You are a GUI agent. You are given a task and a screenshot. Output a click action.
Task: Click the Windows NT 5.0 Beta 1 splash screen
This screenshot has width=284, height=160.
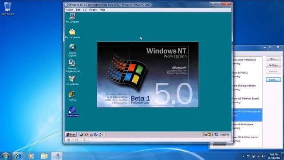pos(148,75)
